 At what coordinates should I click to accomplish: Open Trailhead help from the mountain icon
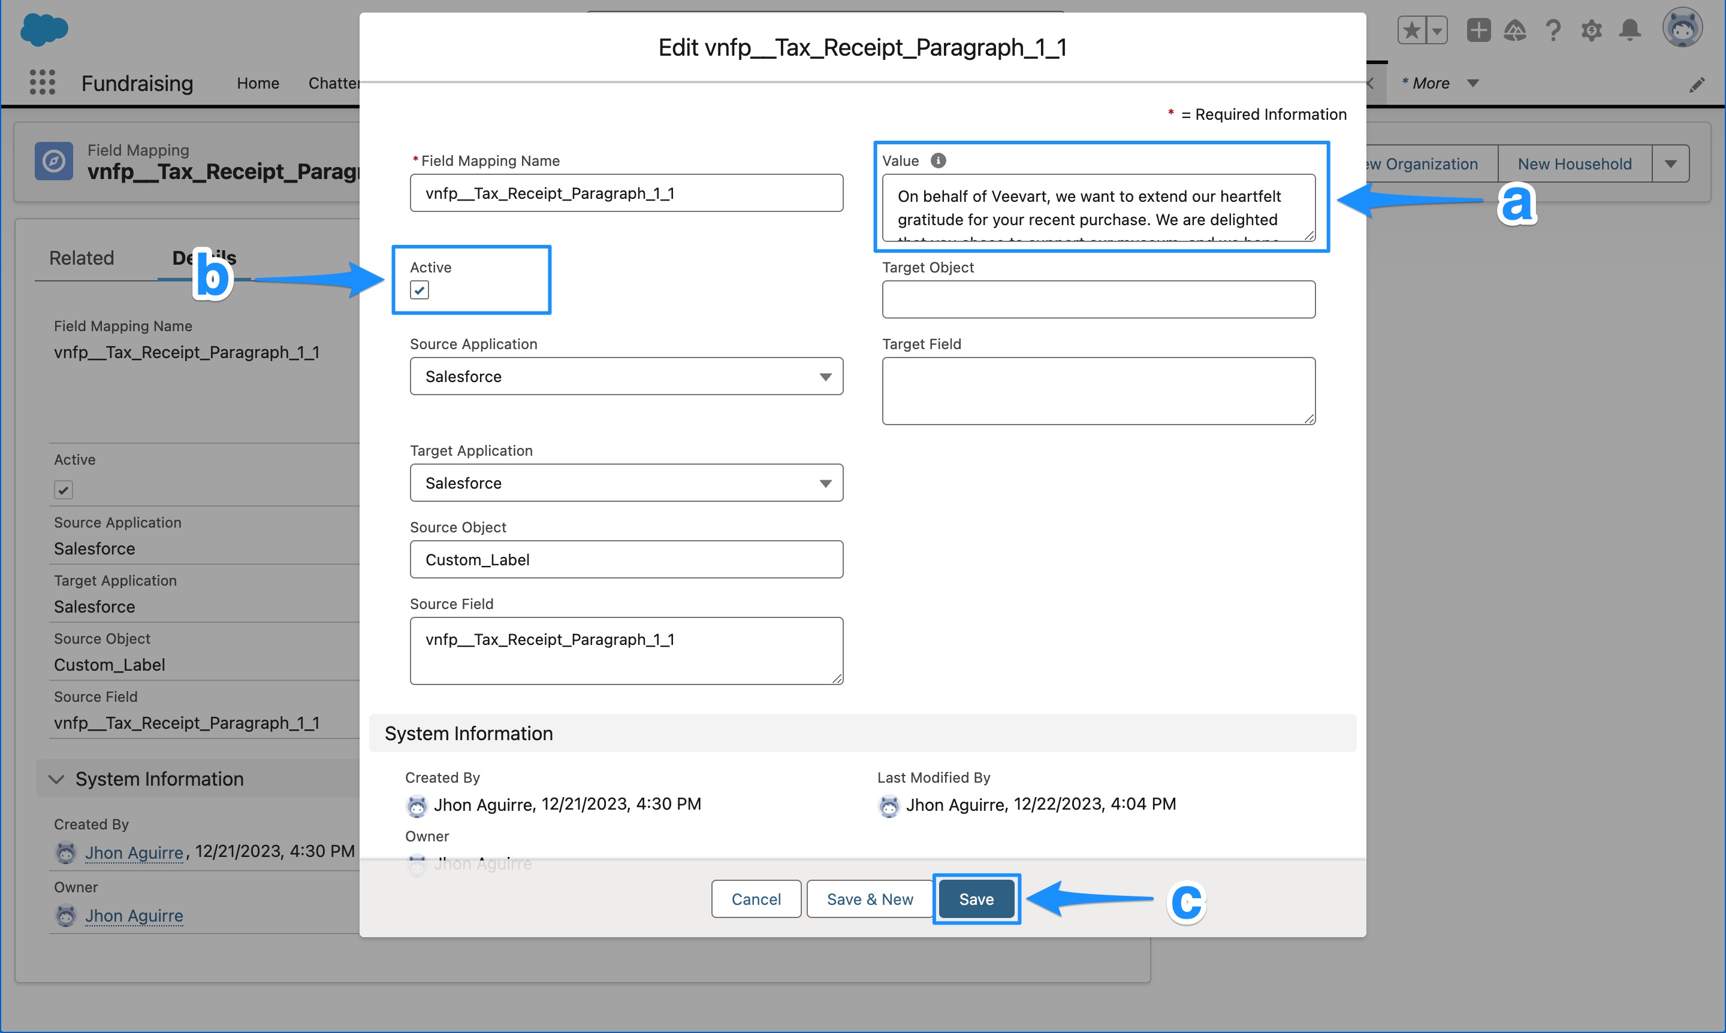(1516, 30)
